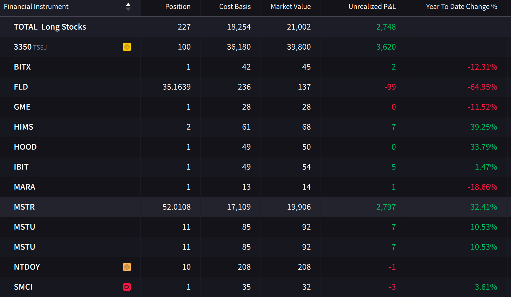The width and height of the screenshot is (511, 297).
Task: Click MSTR cost basis 17,109
Action: pos(239,207)
